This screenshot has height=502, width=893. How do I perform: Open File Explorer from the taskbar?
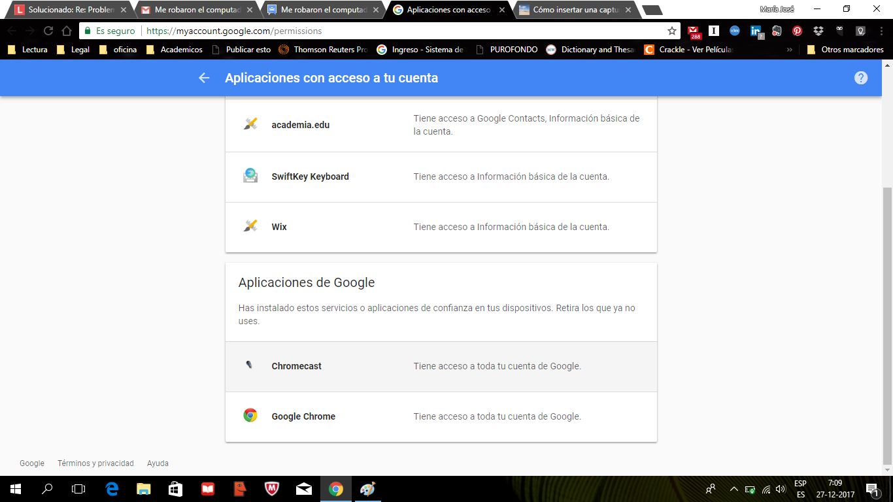(144, 489)
